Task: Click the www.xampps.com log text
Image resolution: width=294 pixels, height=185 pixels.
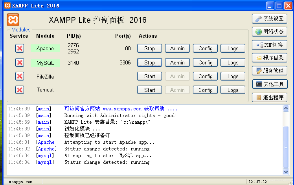Action: pos(122,109)
